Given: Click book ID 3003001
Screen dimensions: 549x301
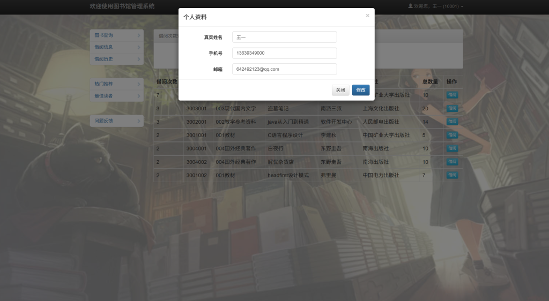Looking at the screenshot, I should tap(196, 108).
